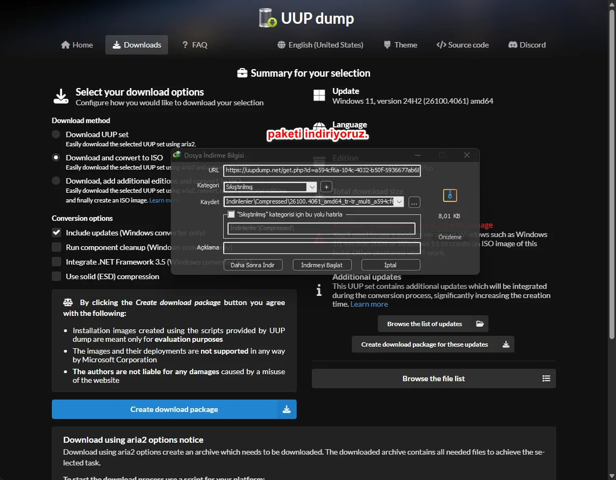Screen dimensions: 616x480
Task: Click the Önizleme preview label
Action: click(x=450, y=237)
